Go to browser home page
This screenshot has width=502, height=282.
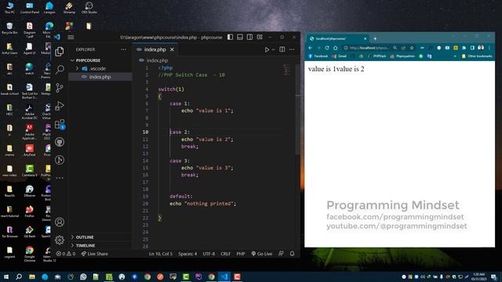[x=335, y=48]
